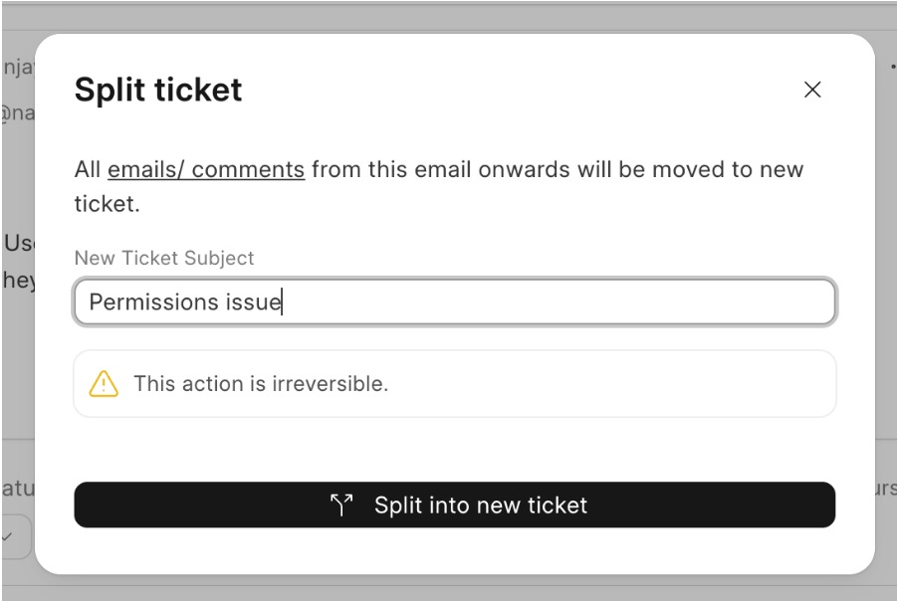The height and width of the screenshot is (601, 897).
Task: Close the Split ticket dialog
Action: pyautogui.click(x=812, y=90)
